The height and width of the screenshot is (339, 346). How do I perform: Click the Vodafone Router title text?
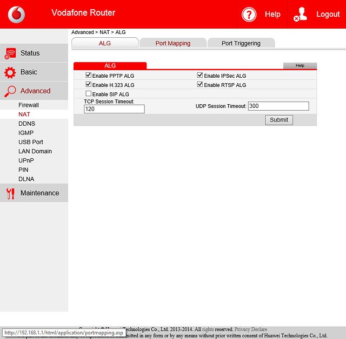(83, 13)
